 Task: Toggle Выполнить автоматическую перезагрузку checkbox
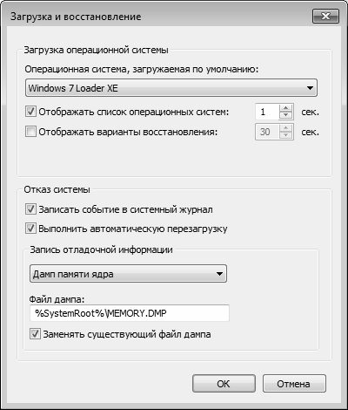pos(30,229)
